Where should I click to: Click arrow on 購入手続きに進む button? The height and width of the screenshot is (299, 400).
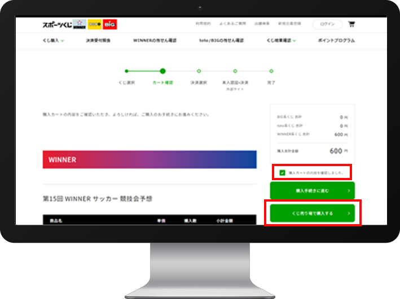tap(349, 191)
